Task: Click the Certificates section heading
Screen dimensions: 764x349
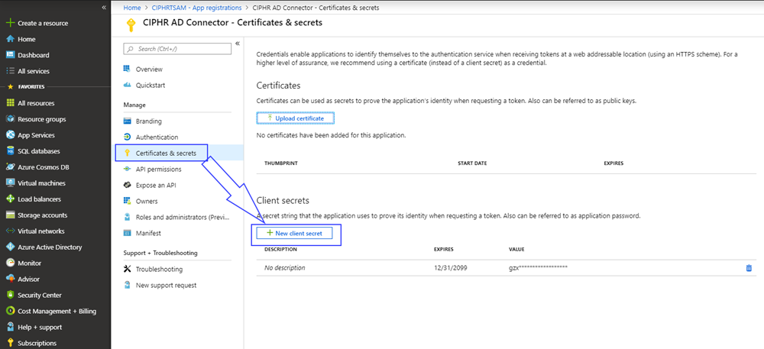Action: 278,86
